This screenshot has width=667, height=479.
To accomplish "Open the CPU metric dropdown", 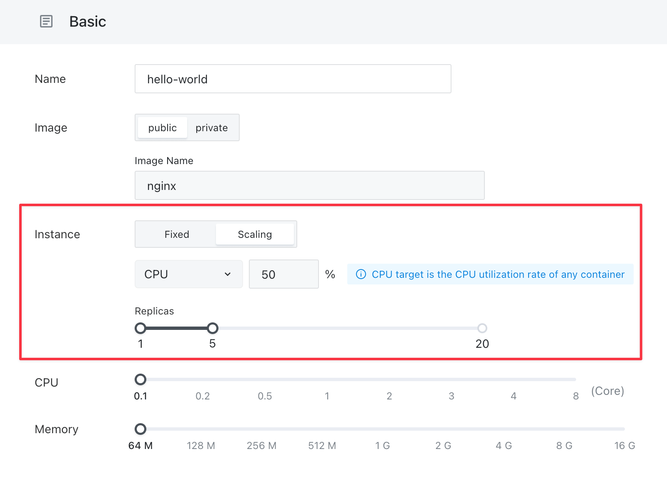I will point(189,274).
